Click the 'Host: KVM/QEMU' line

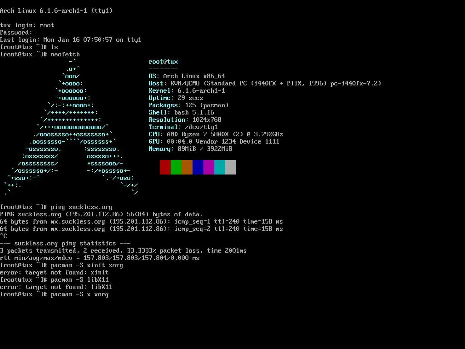tap(265, 84)
